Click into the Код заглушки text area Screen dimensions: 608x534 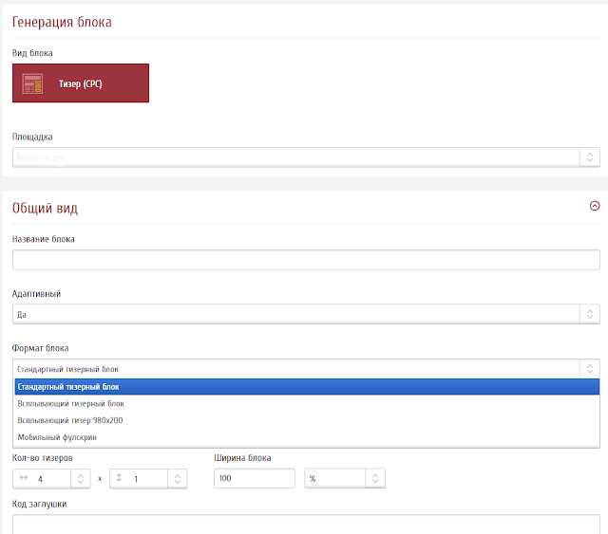[306, 525]
